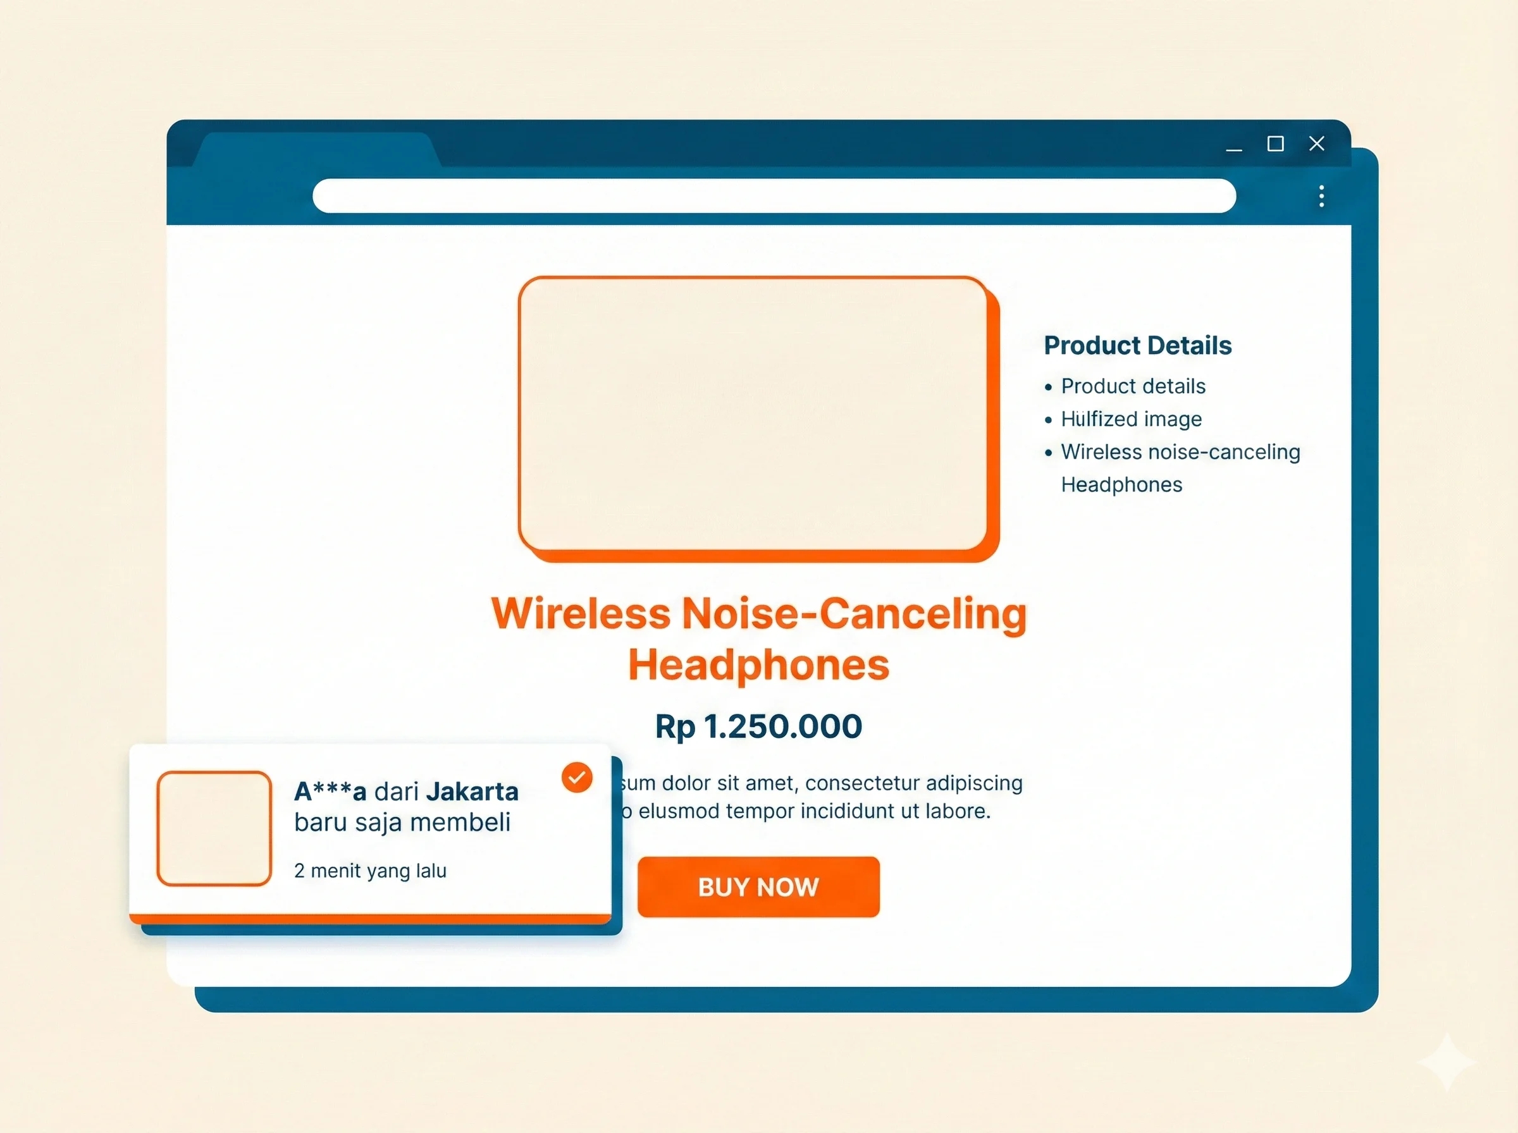Open the three-dot browser menu
Image resolution: width=1518 pixels, height=1133 pixels.
1321,196
